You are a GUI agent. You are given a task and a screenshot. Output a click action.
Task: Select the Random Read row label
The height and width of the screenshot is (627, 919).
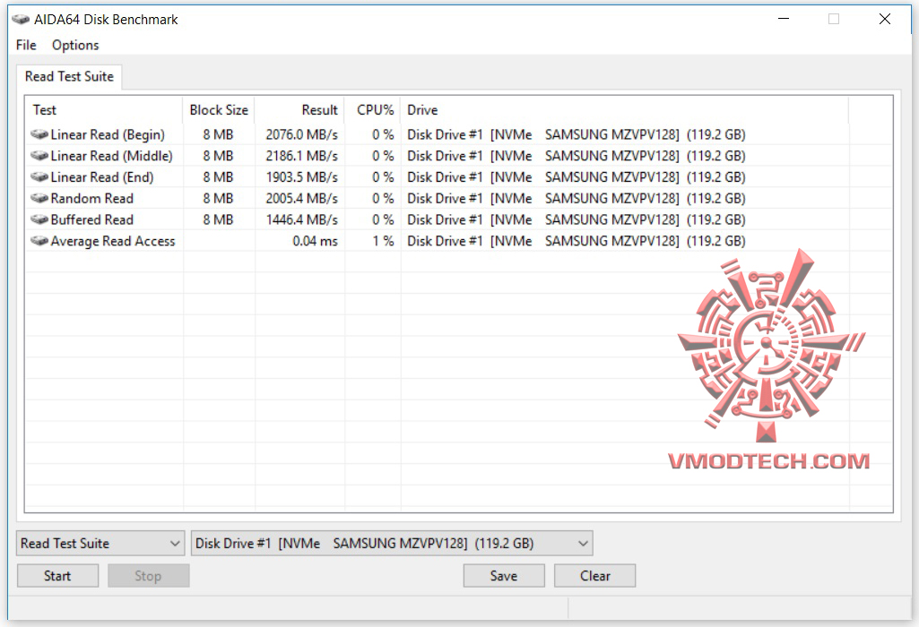[92, 199]
